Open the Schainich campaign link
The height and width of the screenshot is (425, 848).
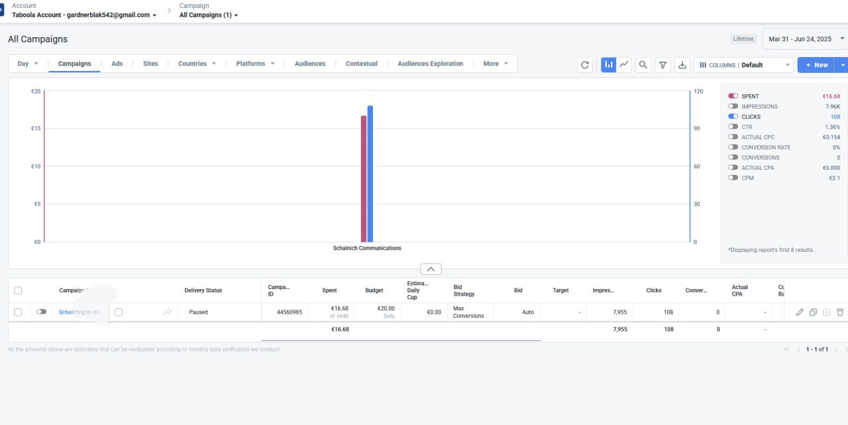pyautogui.click(x=74, y=312)
